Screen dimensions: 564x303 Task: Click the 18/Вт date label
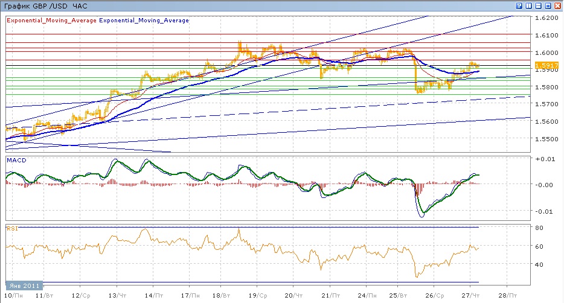tap(221, 295)
